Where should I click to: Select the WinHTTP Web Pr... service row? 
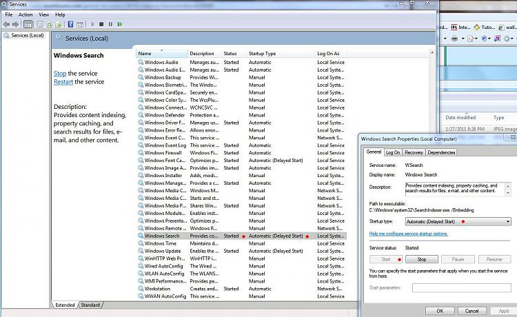241,258
